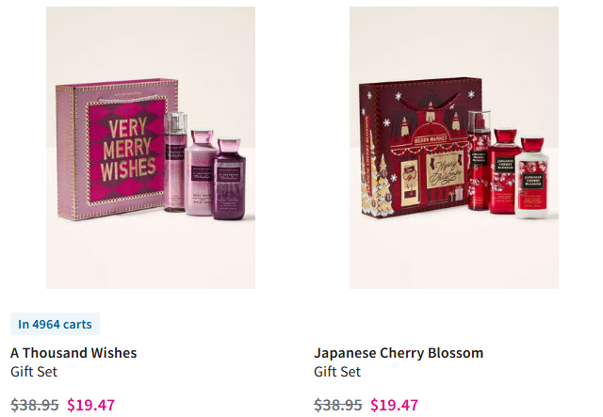Click A Thousand Wishes $19.47 sale price
Screen dimensions: 603x417
[90, 405]
